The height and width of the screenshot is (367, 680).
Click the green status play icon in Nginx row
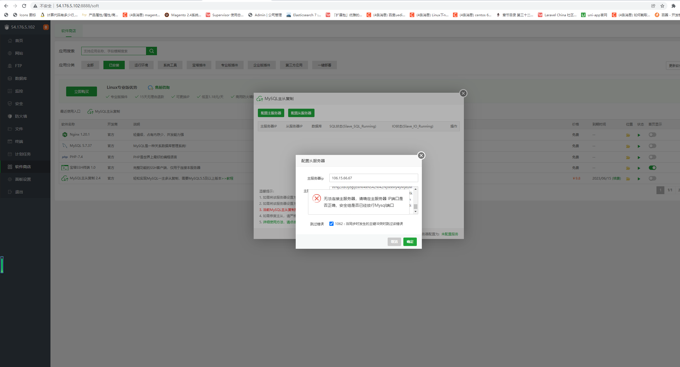pyautogui.click(x=639, y=135)
